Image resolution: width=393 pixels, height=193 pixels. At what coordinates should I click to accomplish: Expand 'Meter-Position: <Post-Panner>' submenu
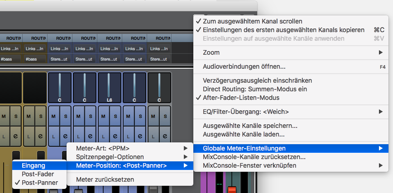130,165
